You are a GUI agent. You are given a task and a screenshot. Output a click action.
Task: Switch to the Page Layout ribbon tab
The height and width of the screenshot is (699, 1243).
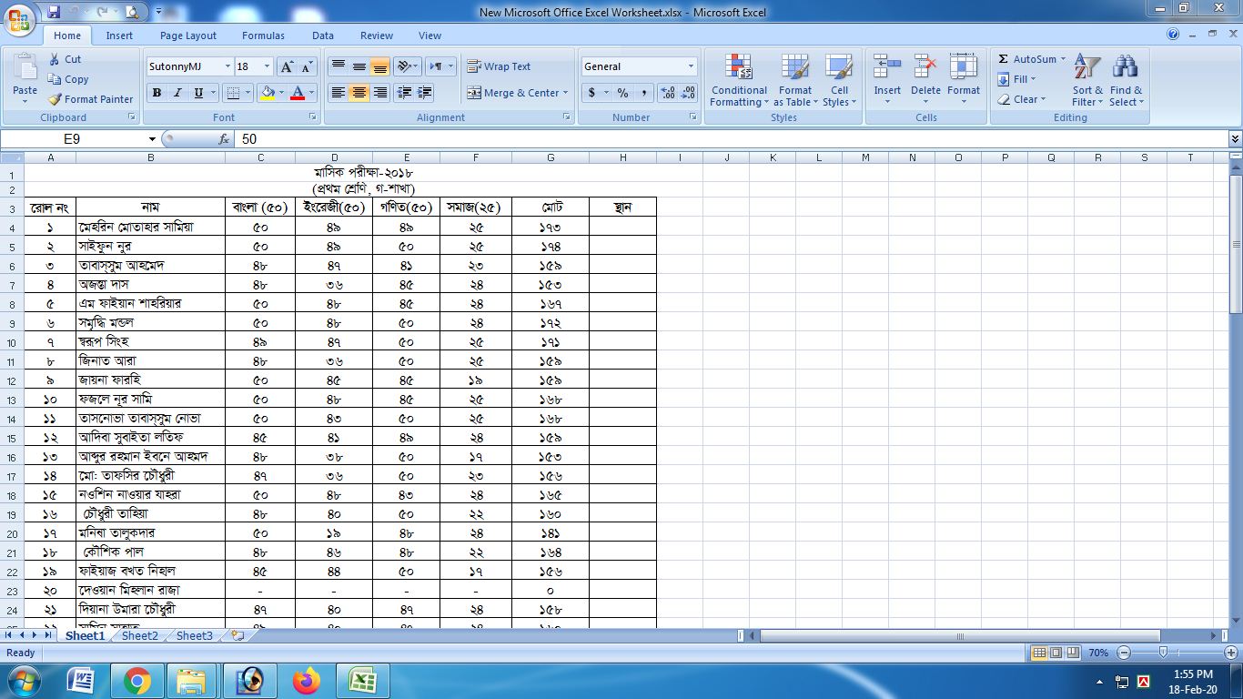(188, 35)
